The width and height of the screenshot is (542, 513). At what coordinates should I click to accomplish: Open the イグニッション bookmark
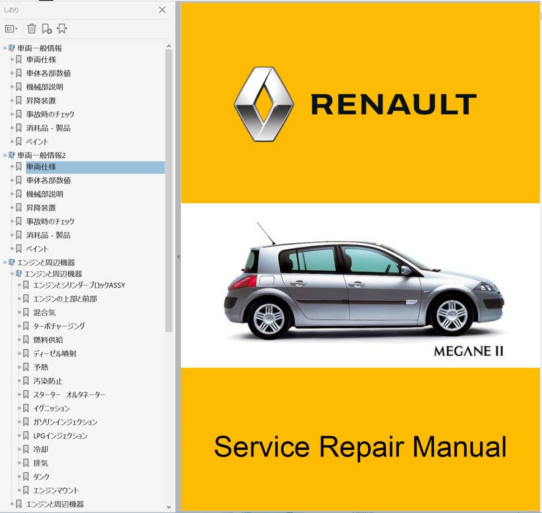pyautogui.click(x=51, y=408)
